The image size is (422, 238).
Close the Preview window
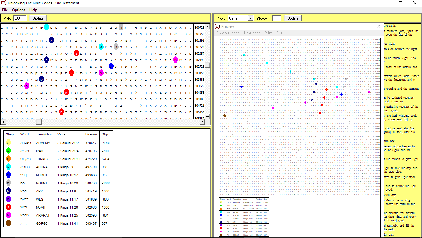[379, 26]
